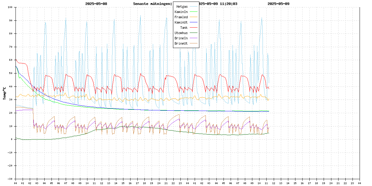Click the orange Framled line sample in legend
This screenshot has width=372, height=186.
193,17
